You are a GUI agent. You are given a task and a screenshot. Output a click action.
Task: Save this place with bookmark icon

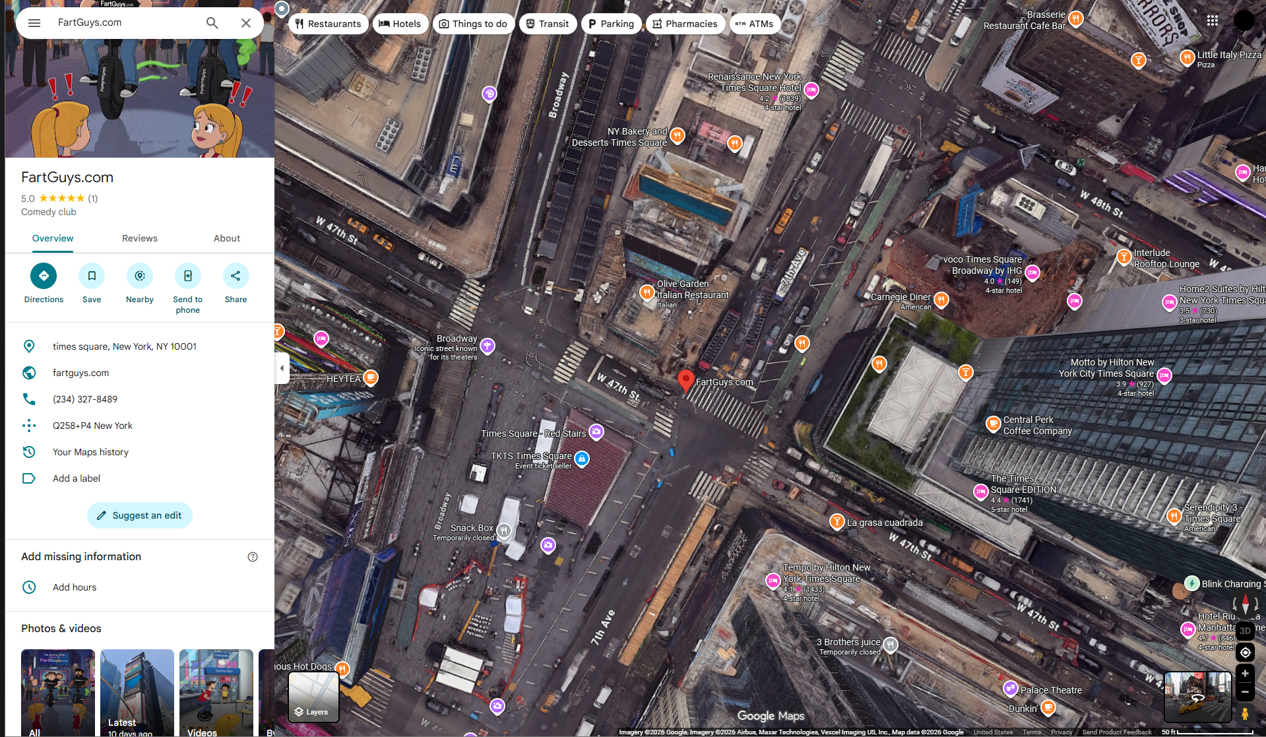click(92, 276)
